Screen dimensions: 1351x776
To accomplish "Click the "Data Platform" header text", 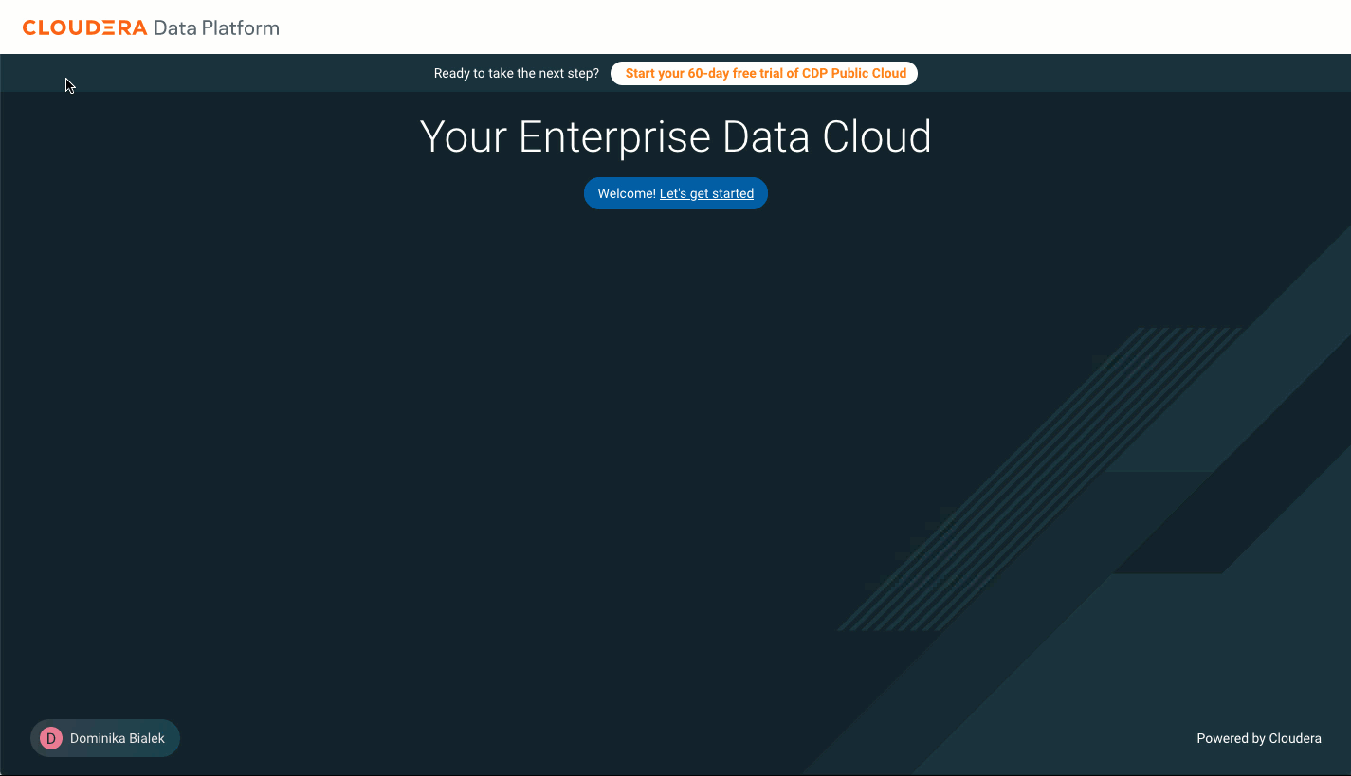I will (216, 27).
